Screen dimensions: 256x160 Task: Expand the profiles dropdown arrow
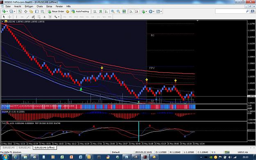coord(14,11)
